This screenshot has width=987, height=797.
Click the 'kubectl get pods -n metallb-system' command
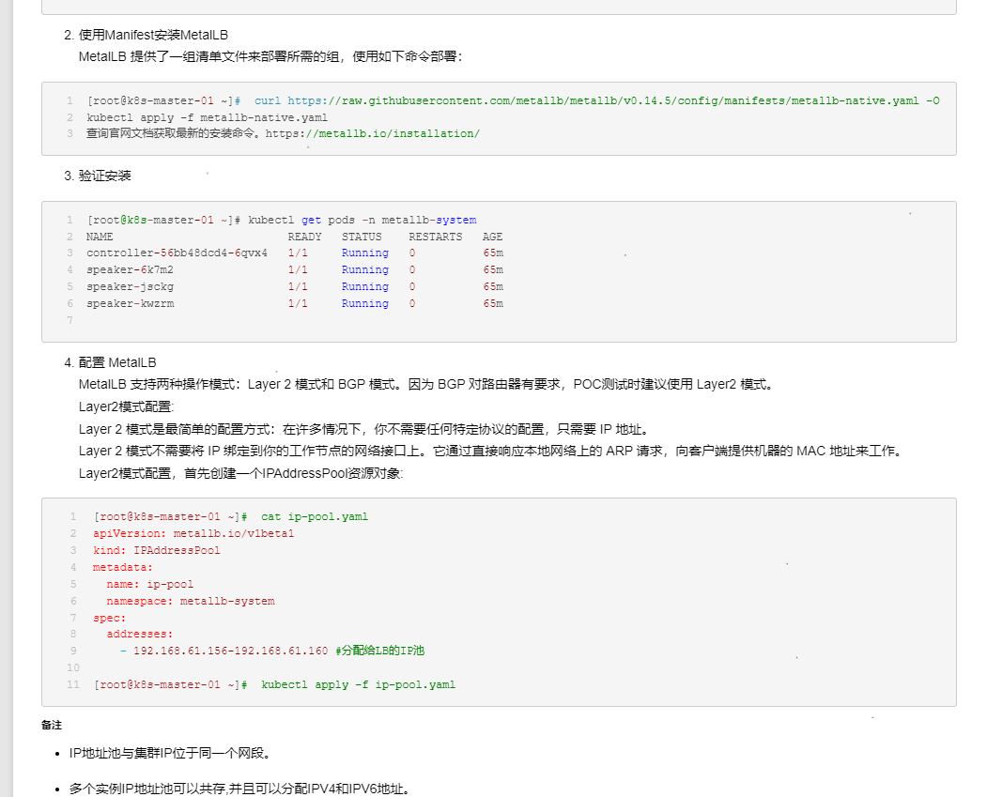[x=362, y=221]
